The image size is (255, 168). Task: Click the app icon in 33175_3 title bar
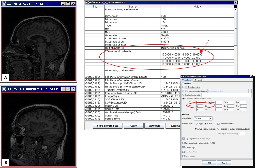[4, 4]
